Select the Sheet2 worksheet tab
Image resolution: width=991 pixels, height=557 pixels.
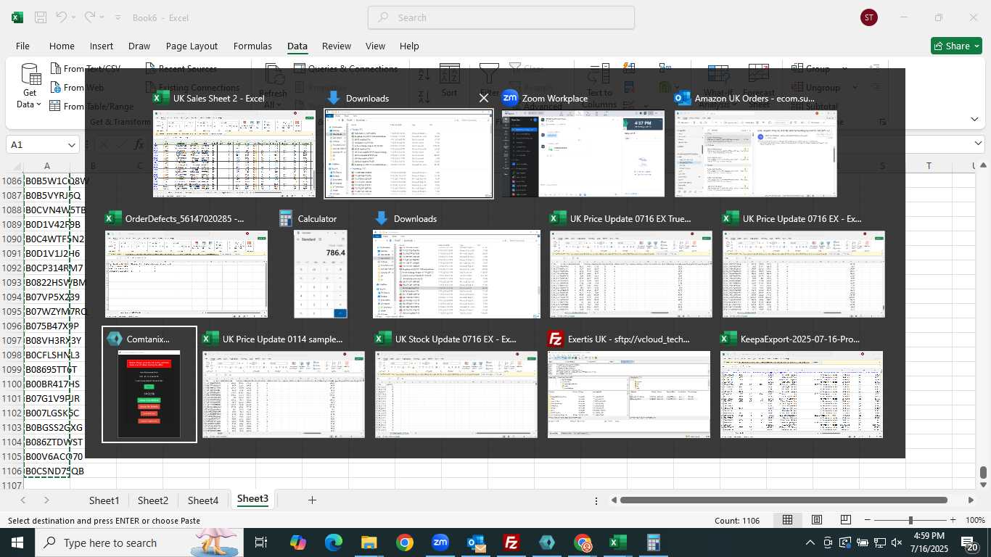[153, 500]
